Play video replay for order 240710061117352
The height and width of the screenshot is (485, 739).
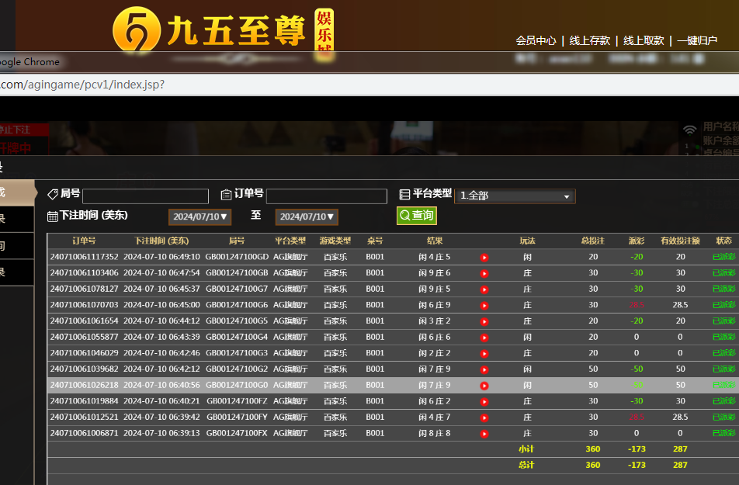coord(484,257)
